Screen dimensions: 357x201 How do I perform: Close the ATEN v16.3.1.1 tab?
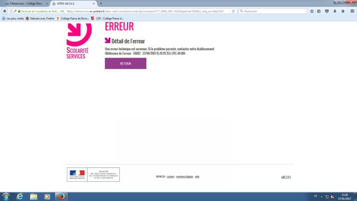click(x=93, y=4)
